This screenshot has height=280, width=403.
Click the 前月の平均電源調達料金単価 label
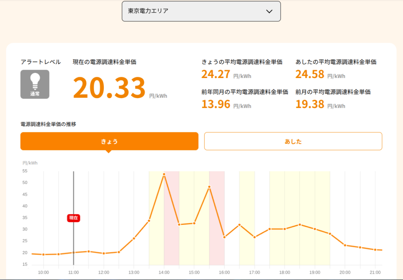333,92
